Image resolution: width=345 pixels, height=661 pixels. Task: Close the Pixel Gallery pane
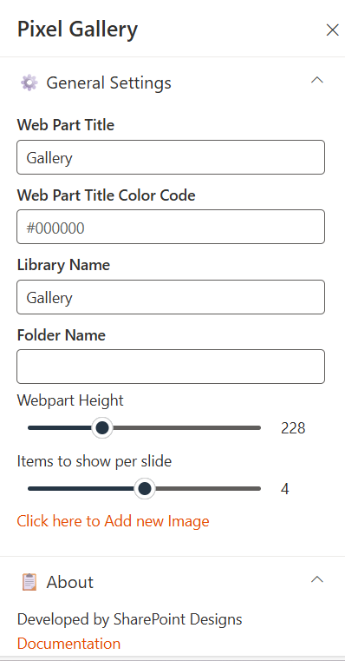coord(332,30)
